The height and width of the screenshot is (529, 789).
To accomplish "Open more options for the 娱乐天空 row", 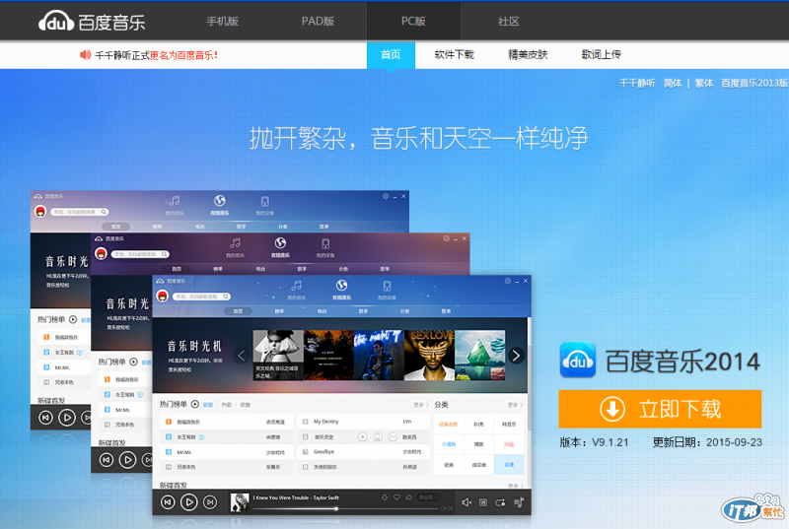I will [393, 437].
